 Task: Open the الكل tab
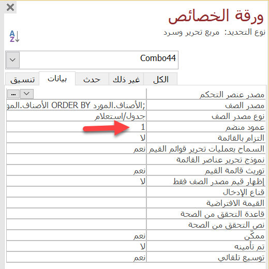click(160, 80)
